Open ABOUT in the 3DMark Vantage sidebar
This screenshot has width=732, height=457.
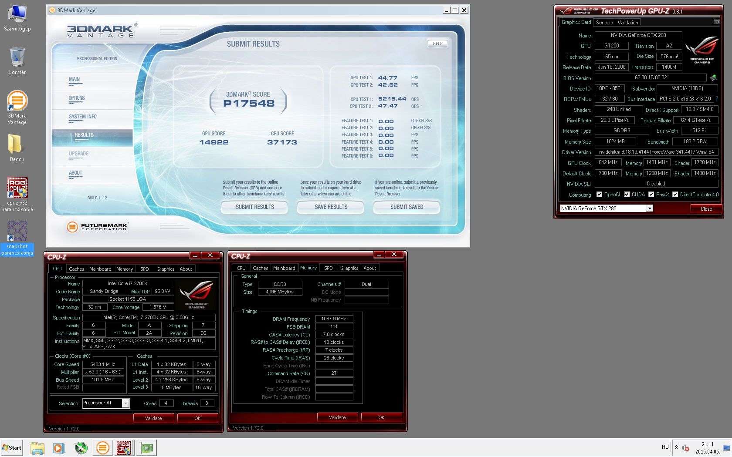[75, 173]
